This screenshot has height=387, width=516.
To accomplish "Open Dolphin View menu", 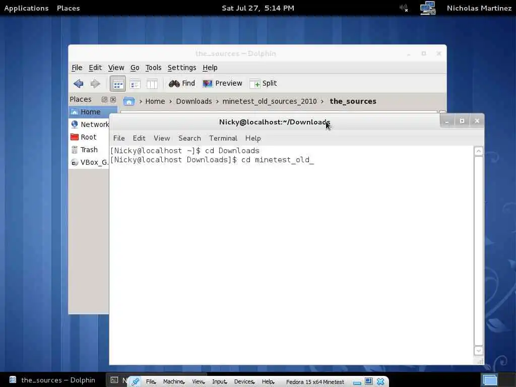I will [x=116, y=68].
